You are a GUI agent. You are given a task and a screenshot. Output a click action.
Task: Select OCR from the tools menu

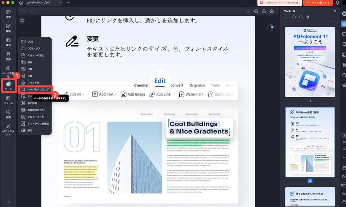point(35,42)
